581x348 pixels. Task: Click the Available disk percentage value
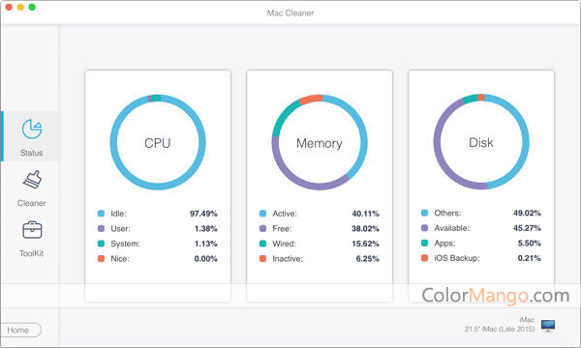click(x=527, y=228)
